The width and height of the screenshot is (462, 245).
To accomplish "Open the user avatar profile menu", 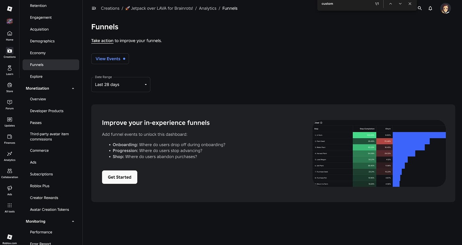I will click(446, 8).
